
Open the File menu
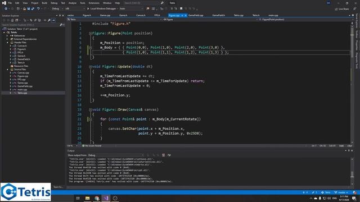10,3
